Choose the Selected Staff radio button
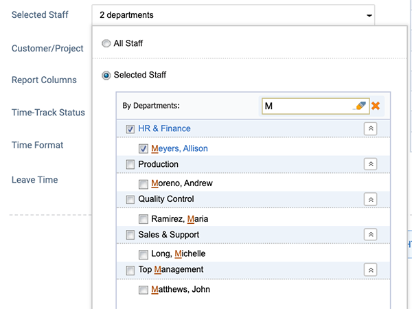Viewport: 412px width, 309px height. (x=106, y=76)
